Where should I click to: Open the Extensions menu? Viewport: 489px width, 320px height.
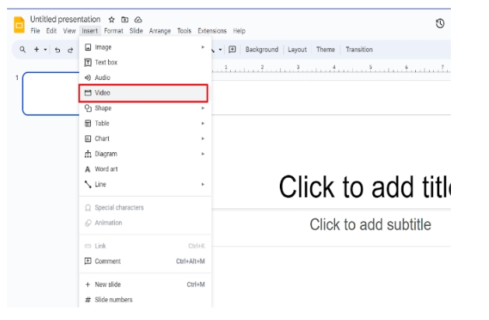(x=212, y=31)
